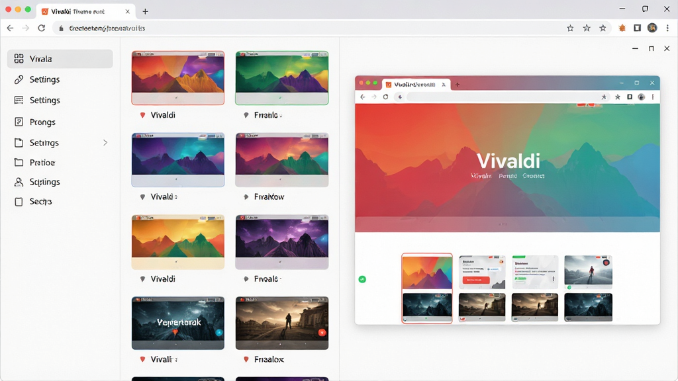Click the blue round badge on the Yepertorak thumbnail
The image size is (678, 381).
click(218, 332)
